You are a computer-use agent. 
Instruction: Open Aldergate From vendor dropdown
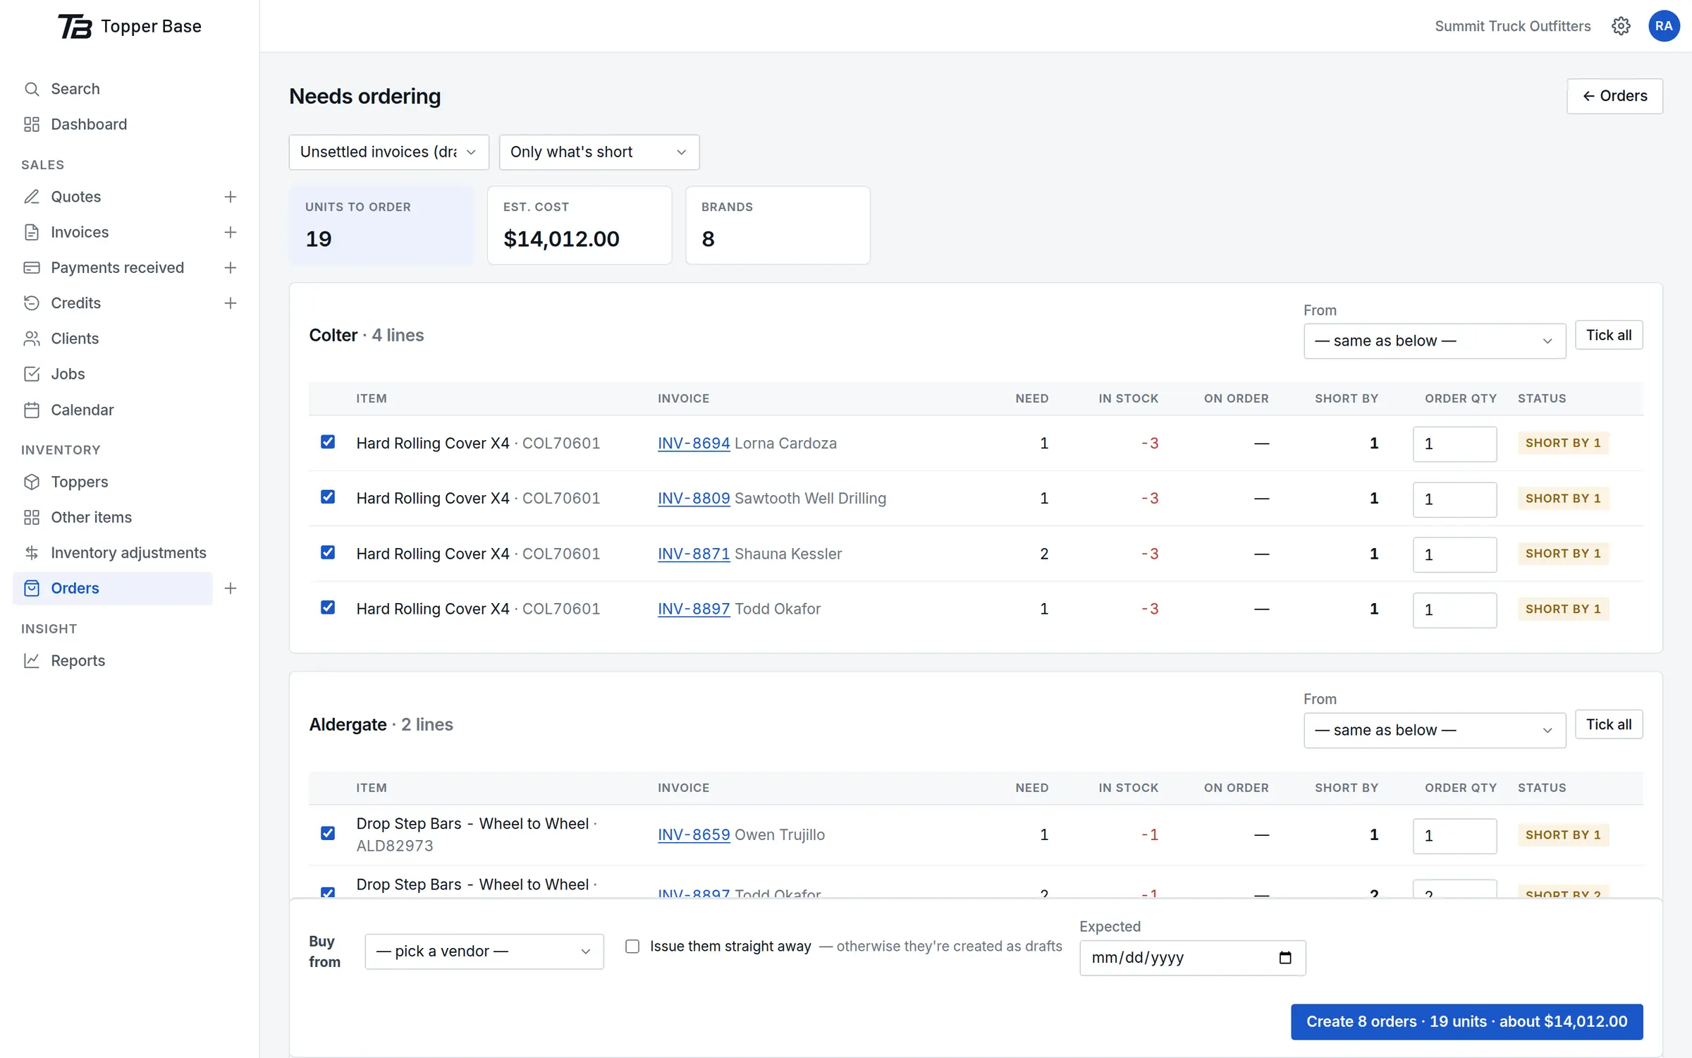click(1434, 731)
